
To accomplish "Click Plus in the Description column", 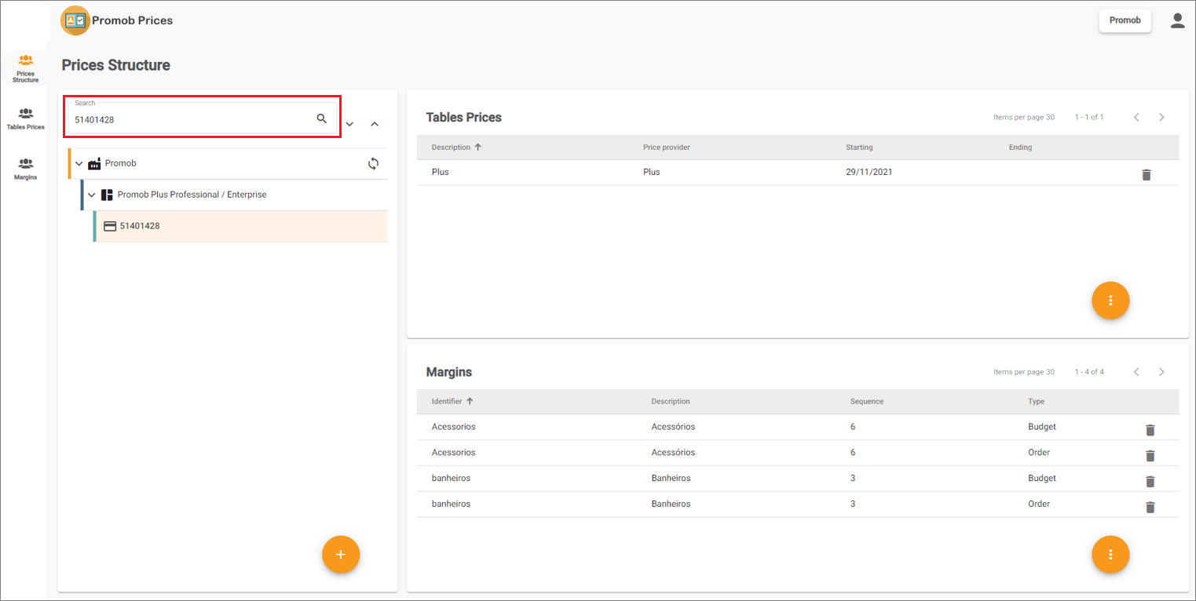I will pos(441,172).
